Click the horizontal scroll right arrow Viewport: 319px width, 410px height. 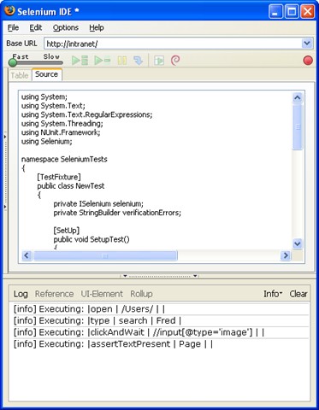tap(285, 255)
